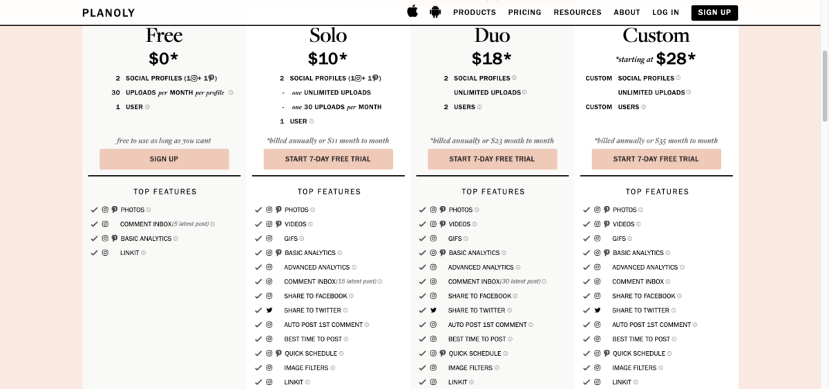
Task: Click info icon beside Solo GIFS
Action: coord(302,239)
